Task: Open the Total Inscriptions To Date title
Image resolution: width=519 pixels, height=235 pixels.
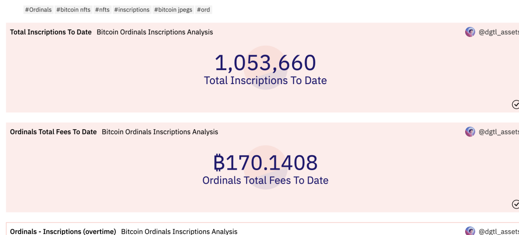Action: pos(50,32)
